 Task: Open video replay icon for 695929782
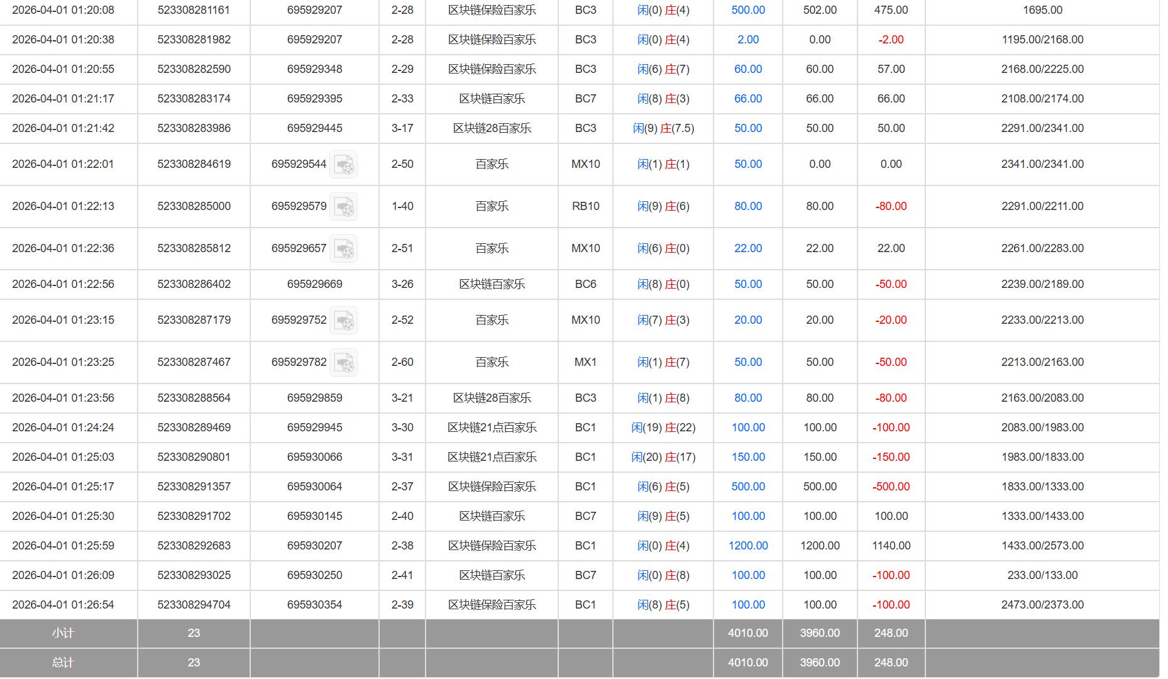344,363
